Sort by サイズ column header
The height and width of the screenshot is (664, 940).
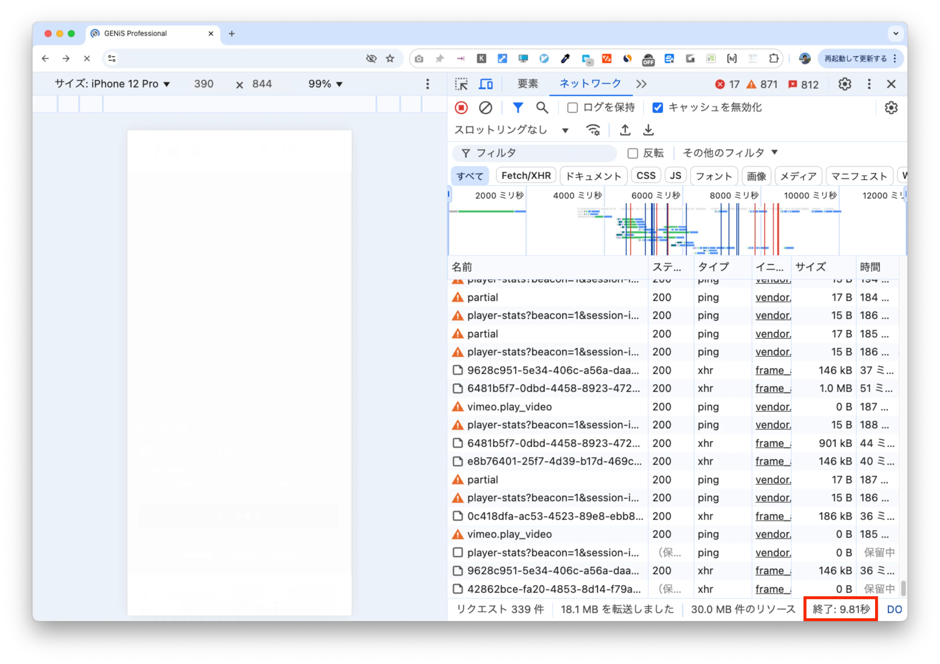pos(823,267)
